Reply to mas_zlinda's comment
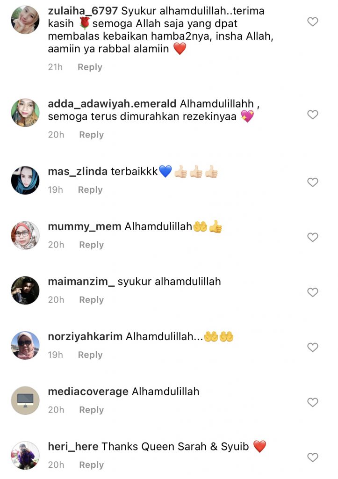Image resolution: width=338 pixels, height=479 pixels. pos(90,190)
